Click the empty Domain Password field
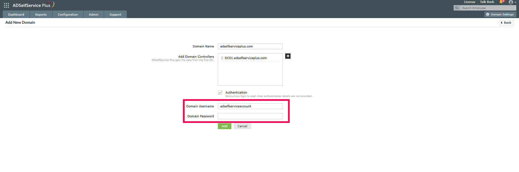Screen dimensions: 519x172 point(250,116)
